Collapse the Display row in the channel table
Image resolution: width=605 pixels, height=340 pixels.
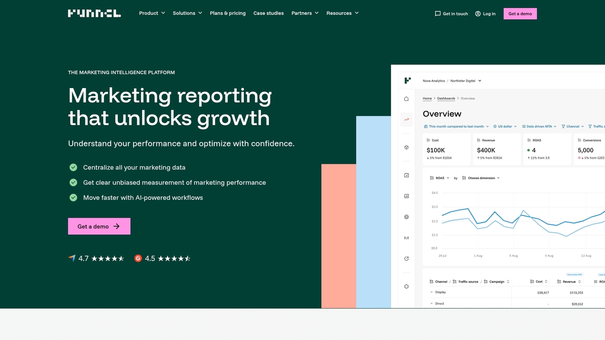[x=431, y=292]
